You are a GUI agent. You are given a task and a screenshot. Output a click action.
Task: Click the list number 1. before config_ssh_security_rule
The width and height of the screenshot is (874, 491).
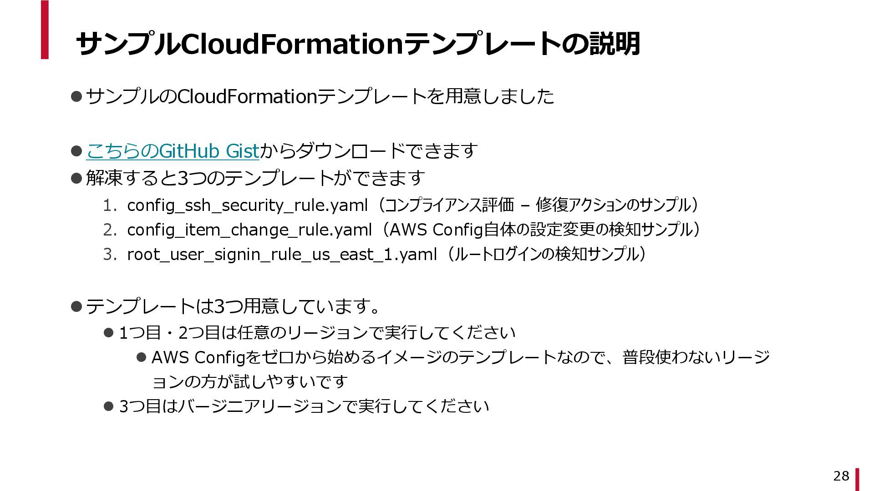[110, 205]
